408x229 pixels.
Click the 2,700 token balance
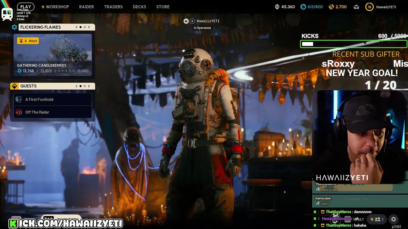341,7
